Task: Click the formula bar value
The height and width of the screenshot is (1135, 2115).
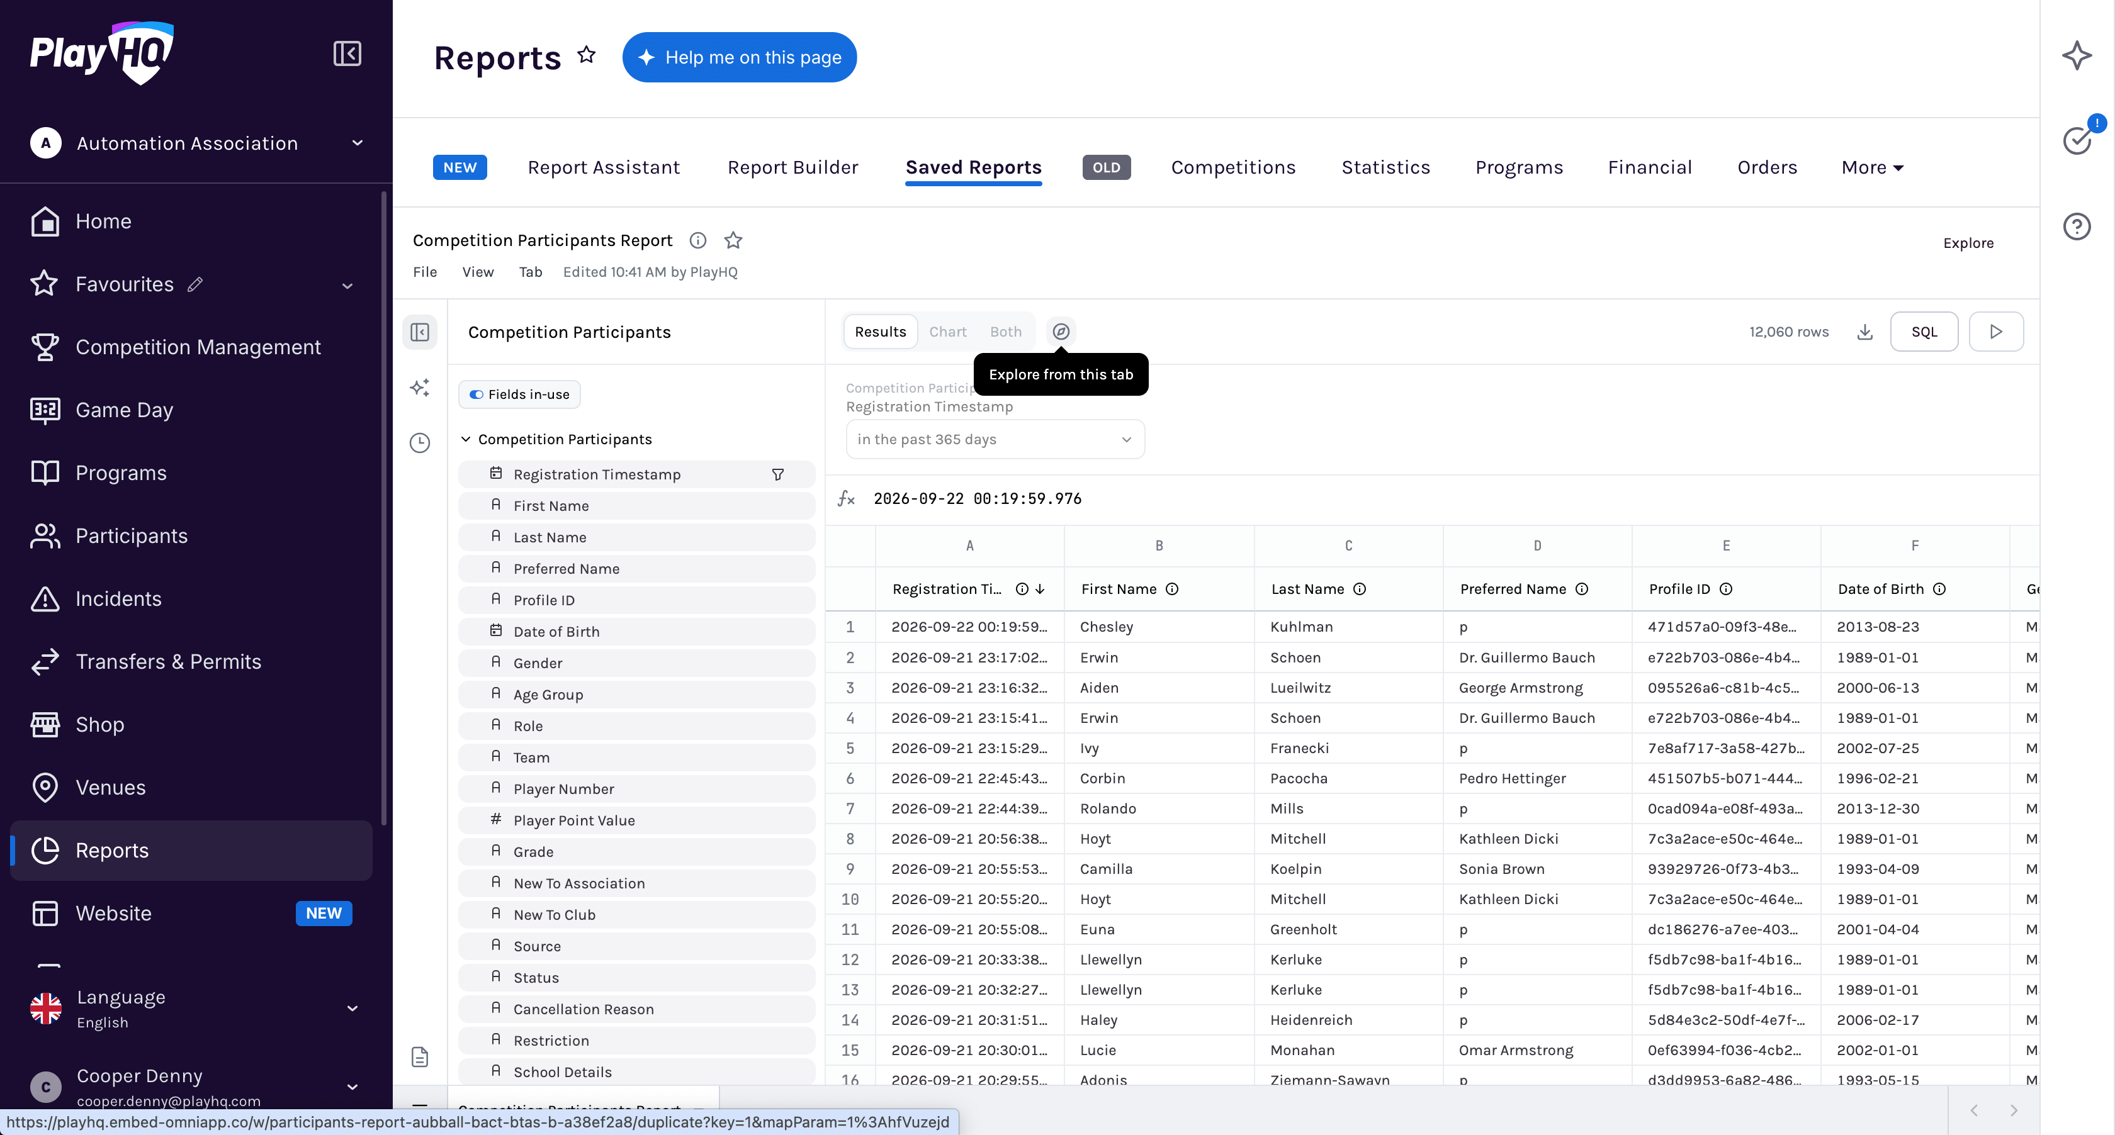Action: pyautogui.click(x=977, y=499)
